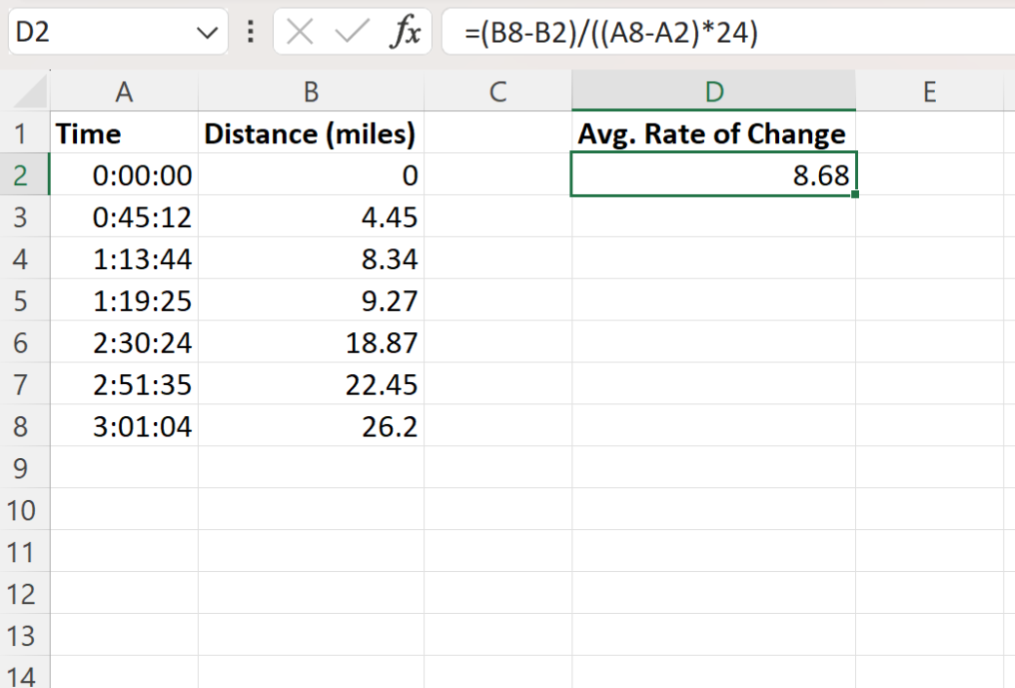Click the formula bar to edit the formula
The image size is (1015, 688).
[585, 30]
